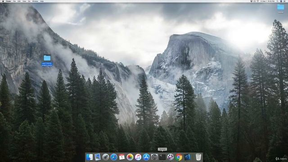Open System Preferences from the Dock
Image resolution: width=288 pixels, height=162 pixels.
point(154,157)
